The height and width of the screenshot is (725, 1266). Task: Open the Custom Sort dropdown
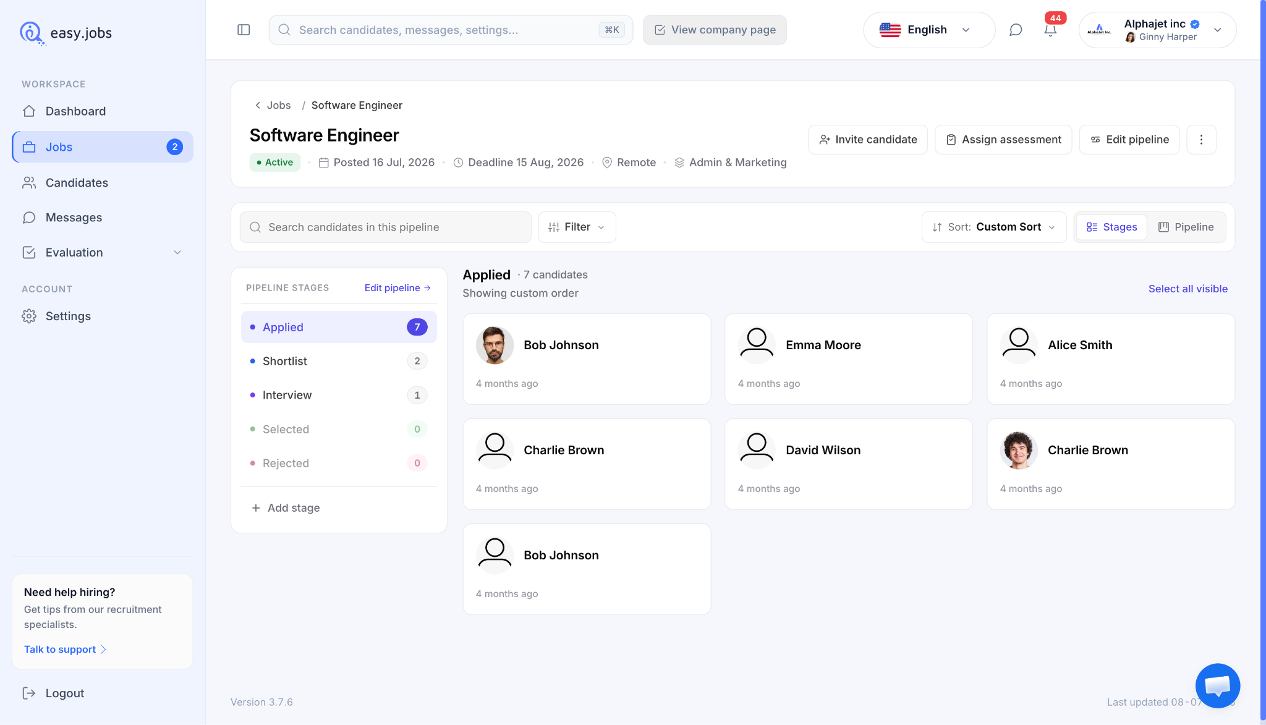994,227
